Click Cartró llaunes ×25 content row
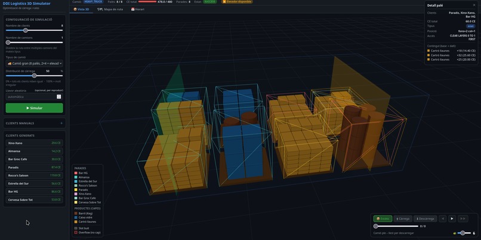The height and width of the screenshot is (240, 481). click(x=451, y=60)
